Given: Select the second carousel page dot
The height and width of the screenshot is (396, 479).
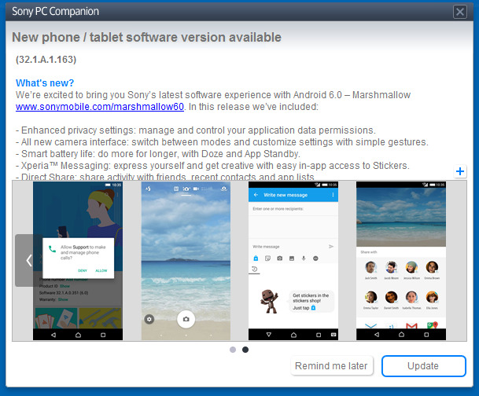Looking at the screenshot, I should tap(245, 350).
